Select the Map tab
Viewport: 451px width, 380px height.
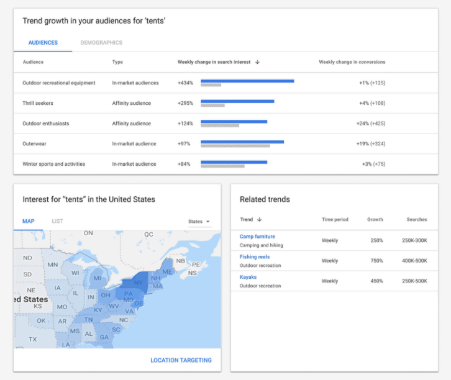tap(29, 221)
